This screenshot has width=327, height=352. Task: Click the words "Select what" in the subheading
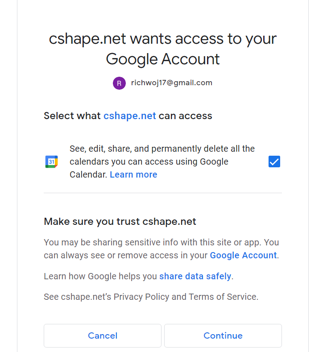click(x=72, y=116)
